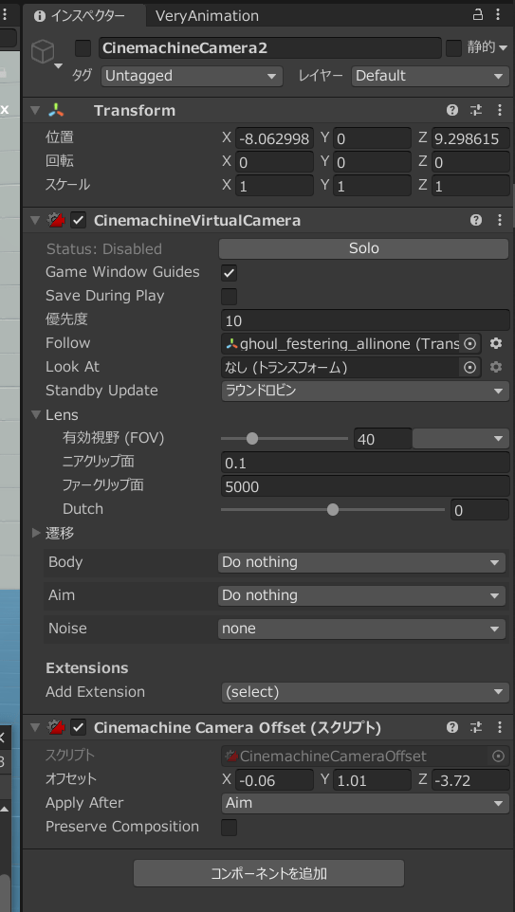The height and width of the screenshot is (912, 515).
Task: Disable the CinemachineVirtualCamera component checkbox
Action: tap(78, 221)
